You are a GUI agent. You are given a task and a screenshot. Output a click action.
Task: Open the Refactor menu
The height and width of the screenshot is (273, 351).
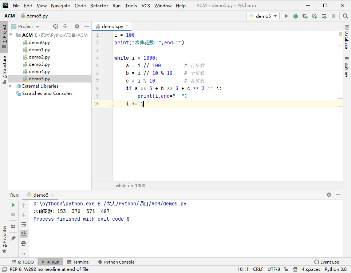pos(99,5)
